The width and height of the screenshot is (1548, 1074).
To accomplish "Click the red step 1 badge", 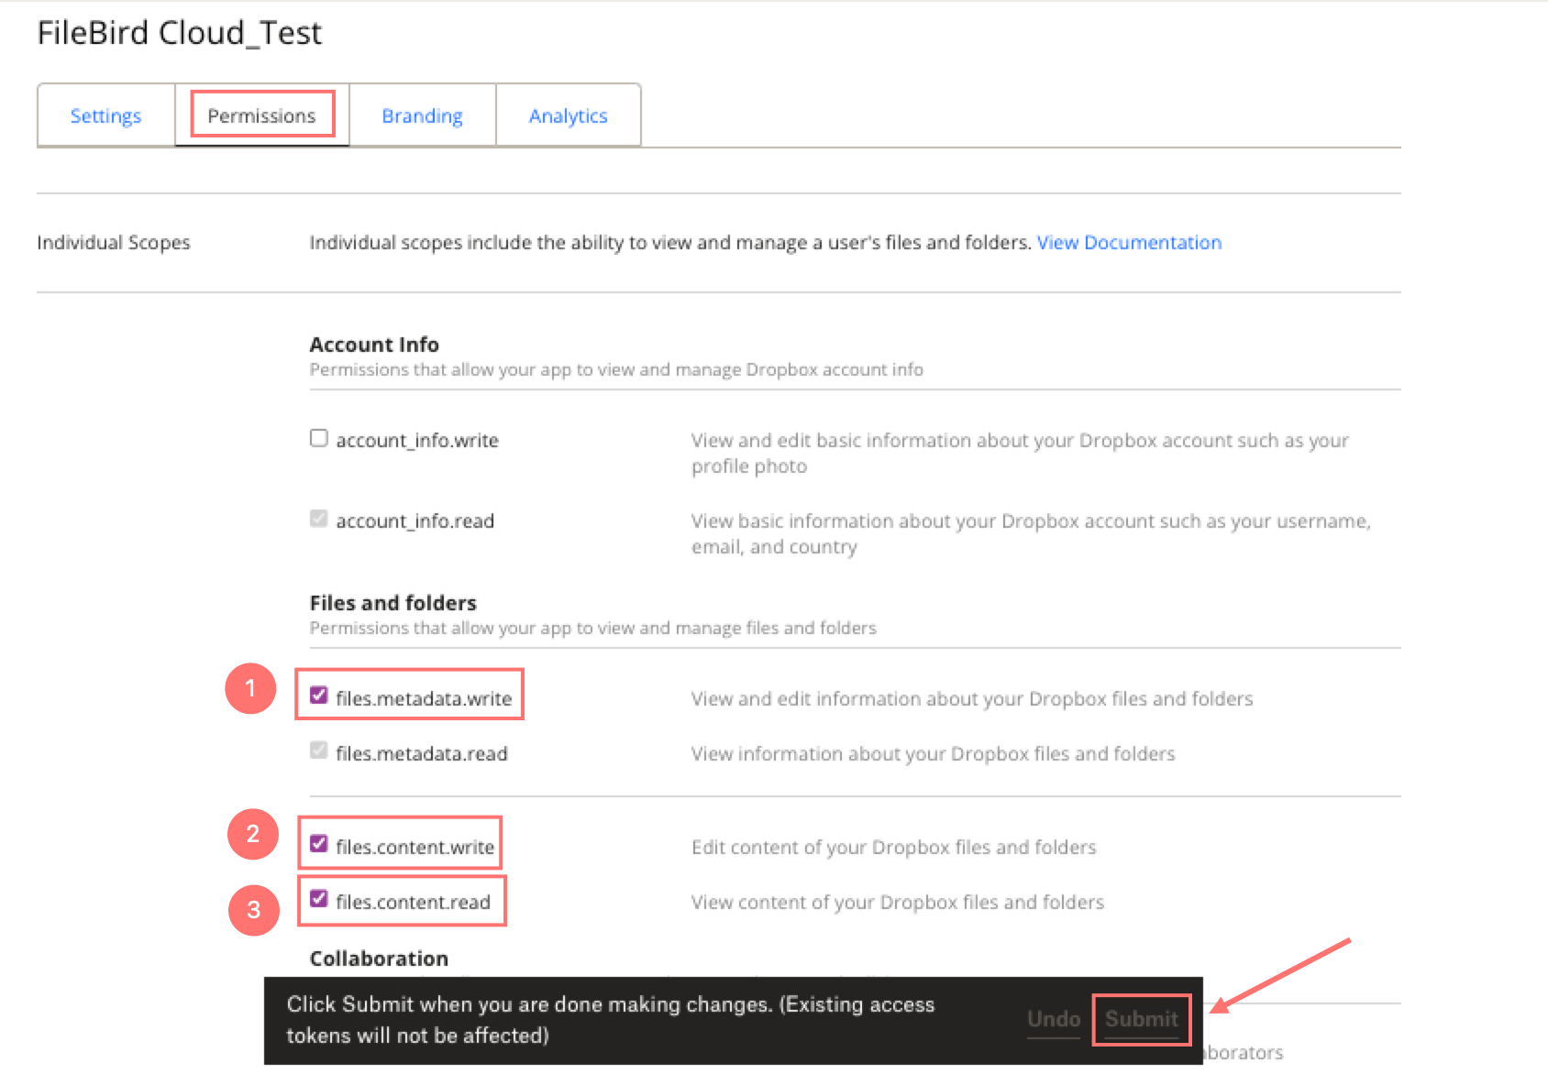I will 250,688.
